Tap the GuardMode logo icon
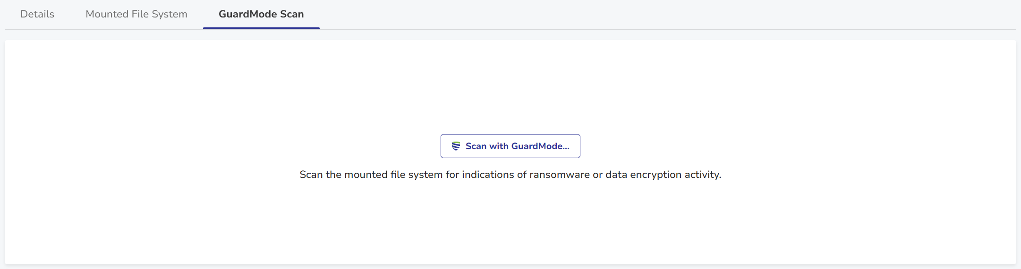This screenshot has height=269, width=1021. [x=456, y=146]
